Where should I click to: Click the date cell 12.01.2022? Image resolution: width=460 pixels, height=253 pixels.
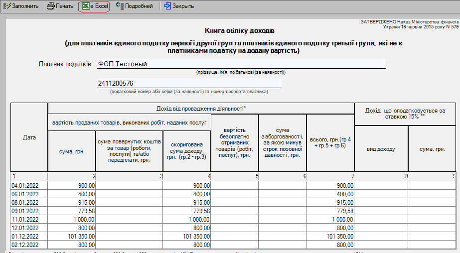tap(29, 228)
